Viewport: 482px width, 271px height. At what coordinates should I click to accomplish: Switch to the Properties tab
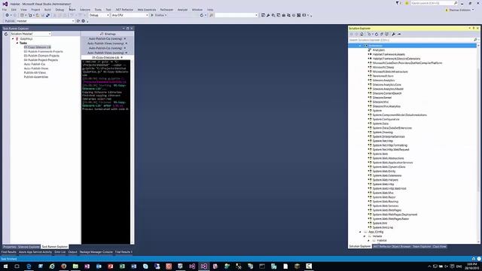(x=10, y=247)
